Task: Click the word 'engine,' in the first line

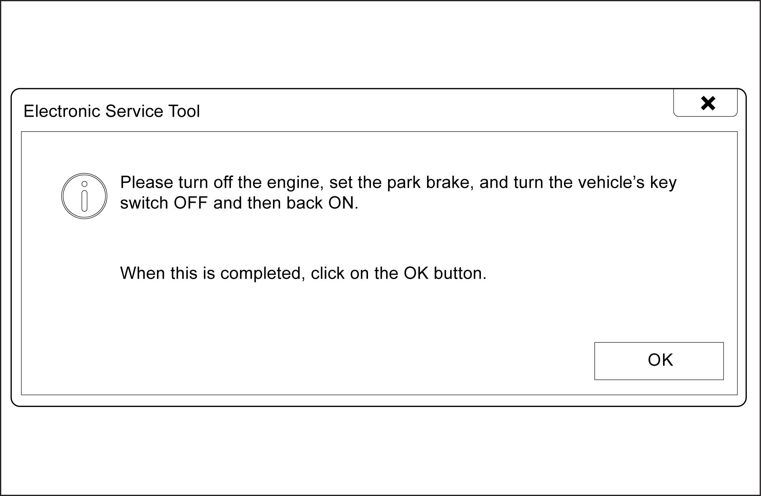Action: pyautogui.click(x=295, y=183)
